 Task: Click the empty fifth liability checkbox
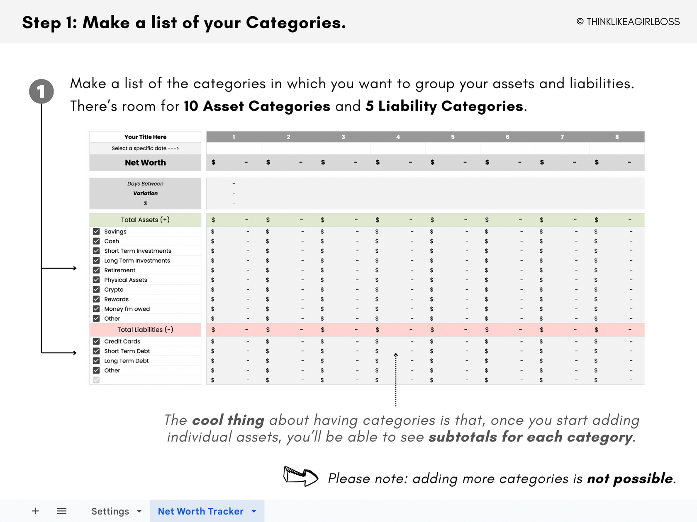pyautogui.click(x=96, y=380)
